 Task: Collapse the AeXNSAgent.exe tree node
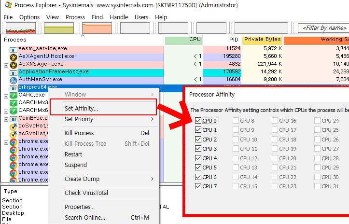(x=6, y=65)
